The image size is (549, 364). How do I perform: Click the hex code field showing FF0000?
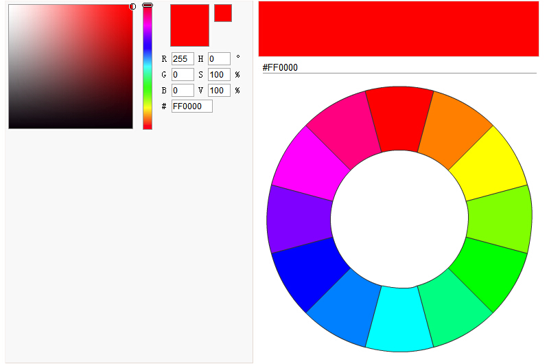(x=192, y=106)
